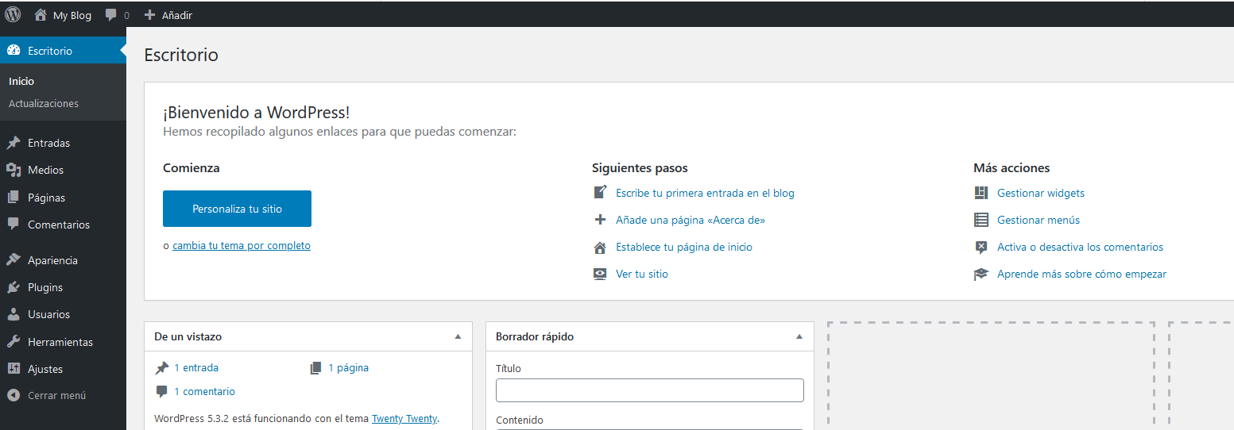Screen dimensions: 1234x430
Task: Click the Ver tu sitio link
Action: (x=642, y=274)
